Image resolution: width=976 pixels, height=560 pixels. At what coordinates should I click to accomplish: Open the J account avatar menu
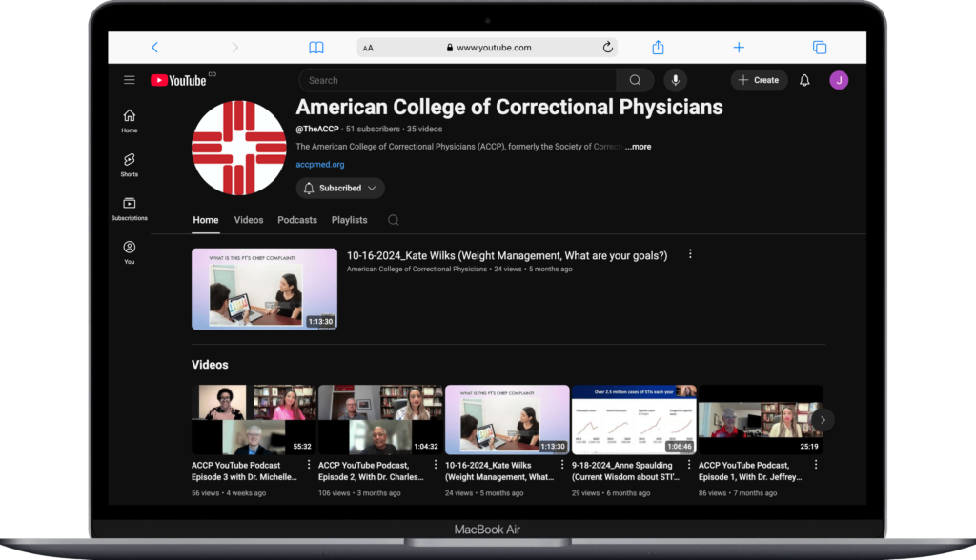coord(839,80)
